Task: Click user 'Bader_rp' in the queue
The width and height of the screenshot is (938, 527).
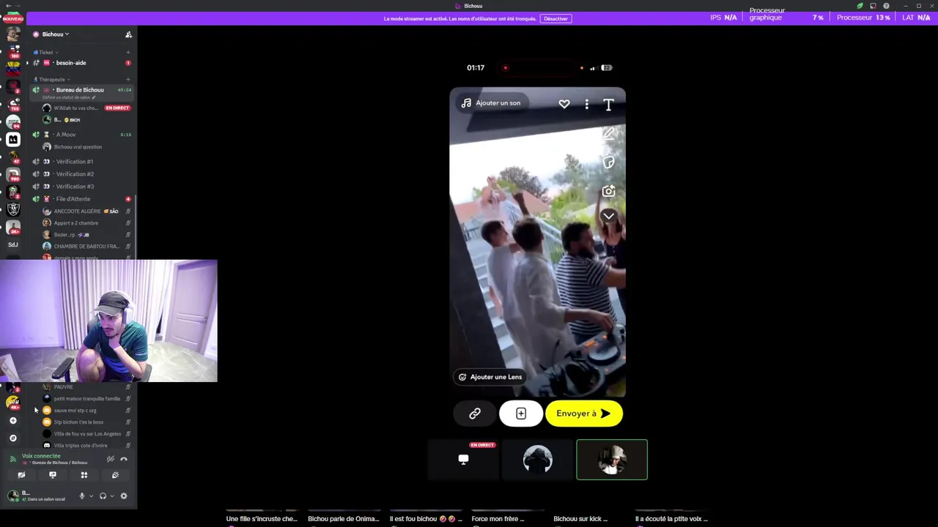Action: [x=86, y=235]
